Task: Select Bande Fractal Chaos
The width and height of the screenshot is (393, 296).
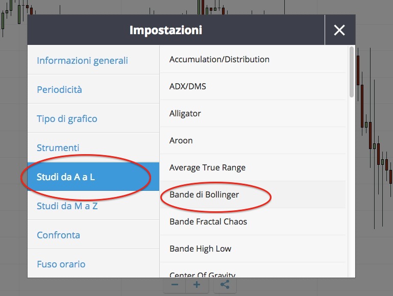Action: coord(253,222)
